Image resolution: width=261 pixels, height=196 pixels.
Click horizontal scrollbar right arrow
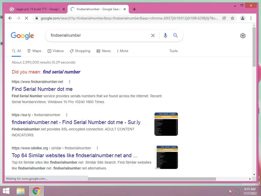coord(250,179)
